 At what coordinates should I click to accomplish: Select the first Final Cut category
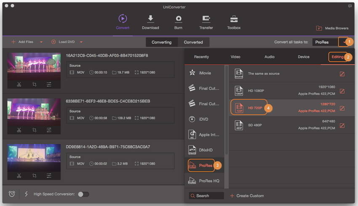pos(204,88)
